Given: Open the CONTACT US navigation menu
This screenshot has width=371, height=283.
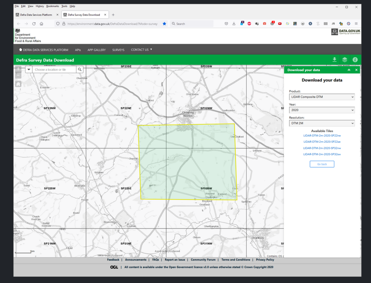Looking at the screenshot, I should click(x=141, y=50).
